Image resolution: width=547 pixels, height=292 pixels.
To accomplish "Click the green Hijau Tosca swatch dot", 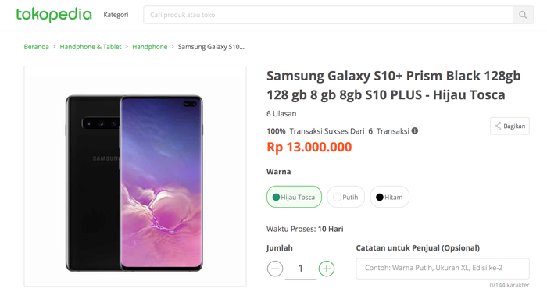I will [x=276, y=198].
